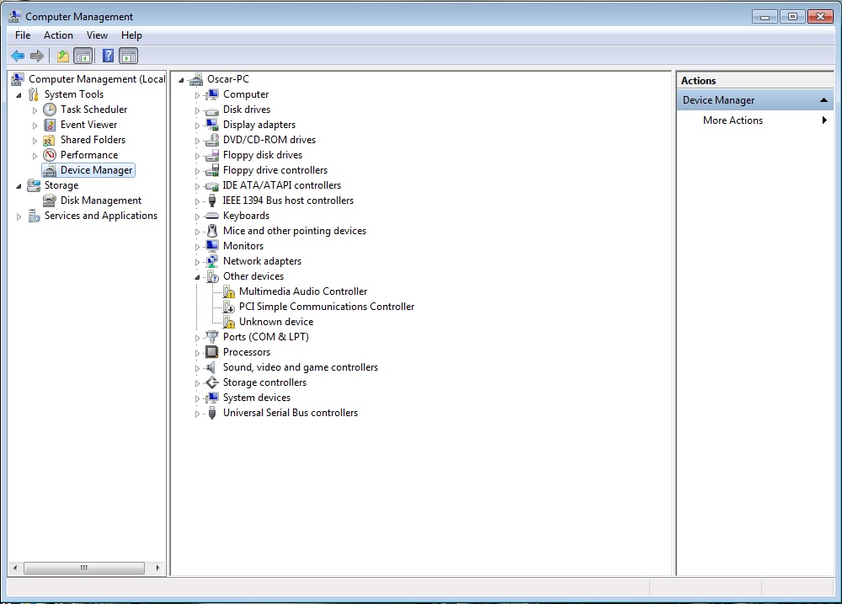The width and height of the screenshot is (842, 604).
Task: Open the File menu
Action: (23, 35)
